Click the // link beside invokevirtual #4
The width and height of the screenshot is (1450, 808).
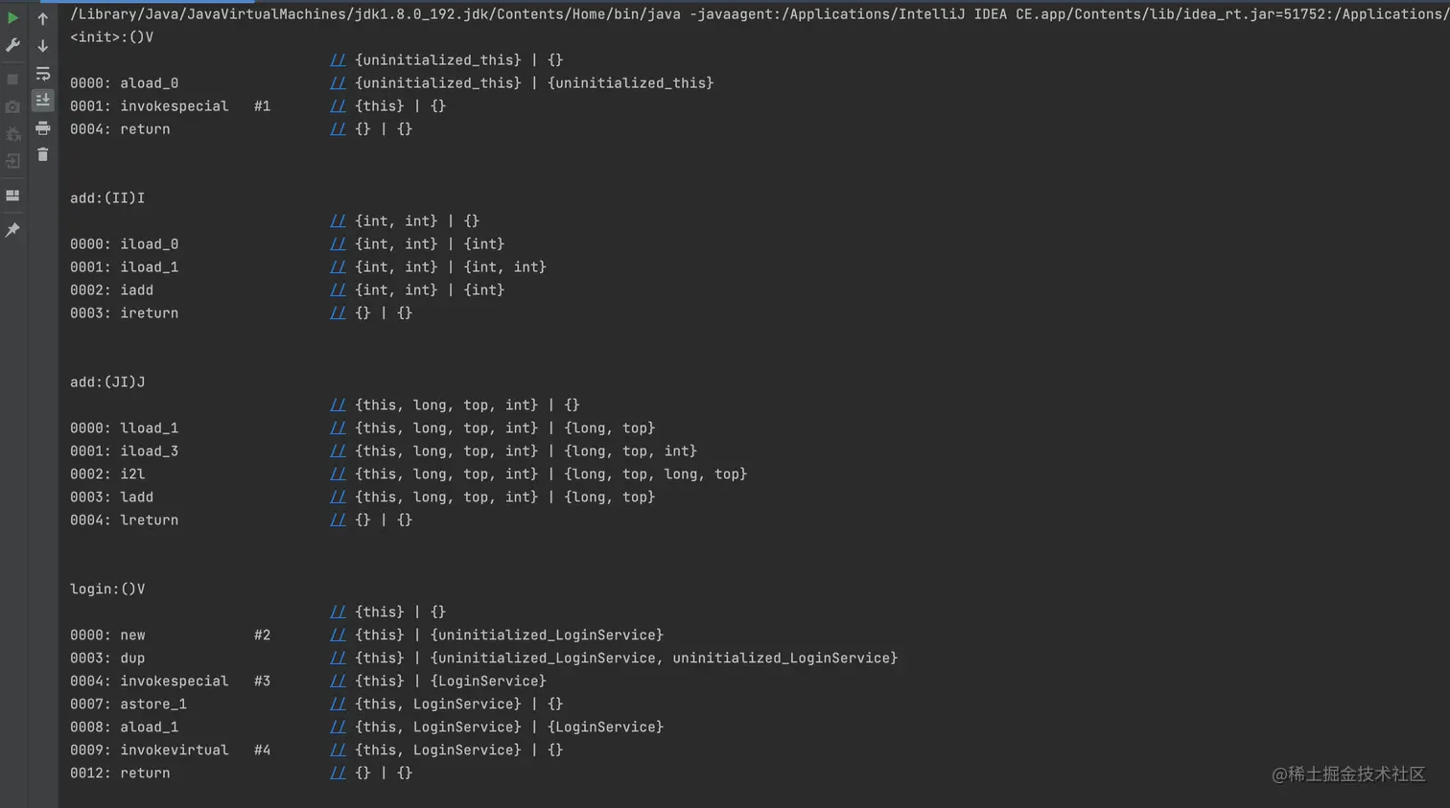coord(338,750)
